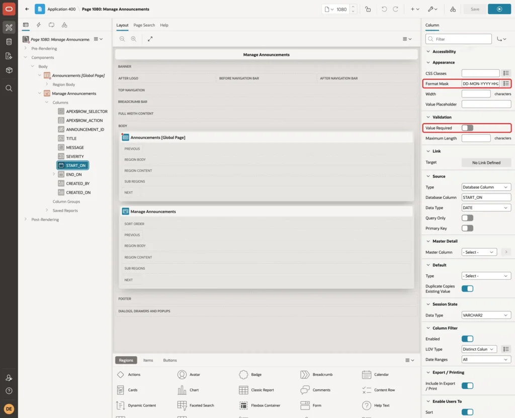Click the Shared Components icon in toolbar
The height and width of the screenshot is (418, 515).
tap(453, 9)
